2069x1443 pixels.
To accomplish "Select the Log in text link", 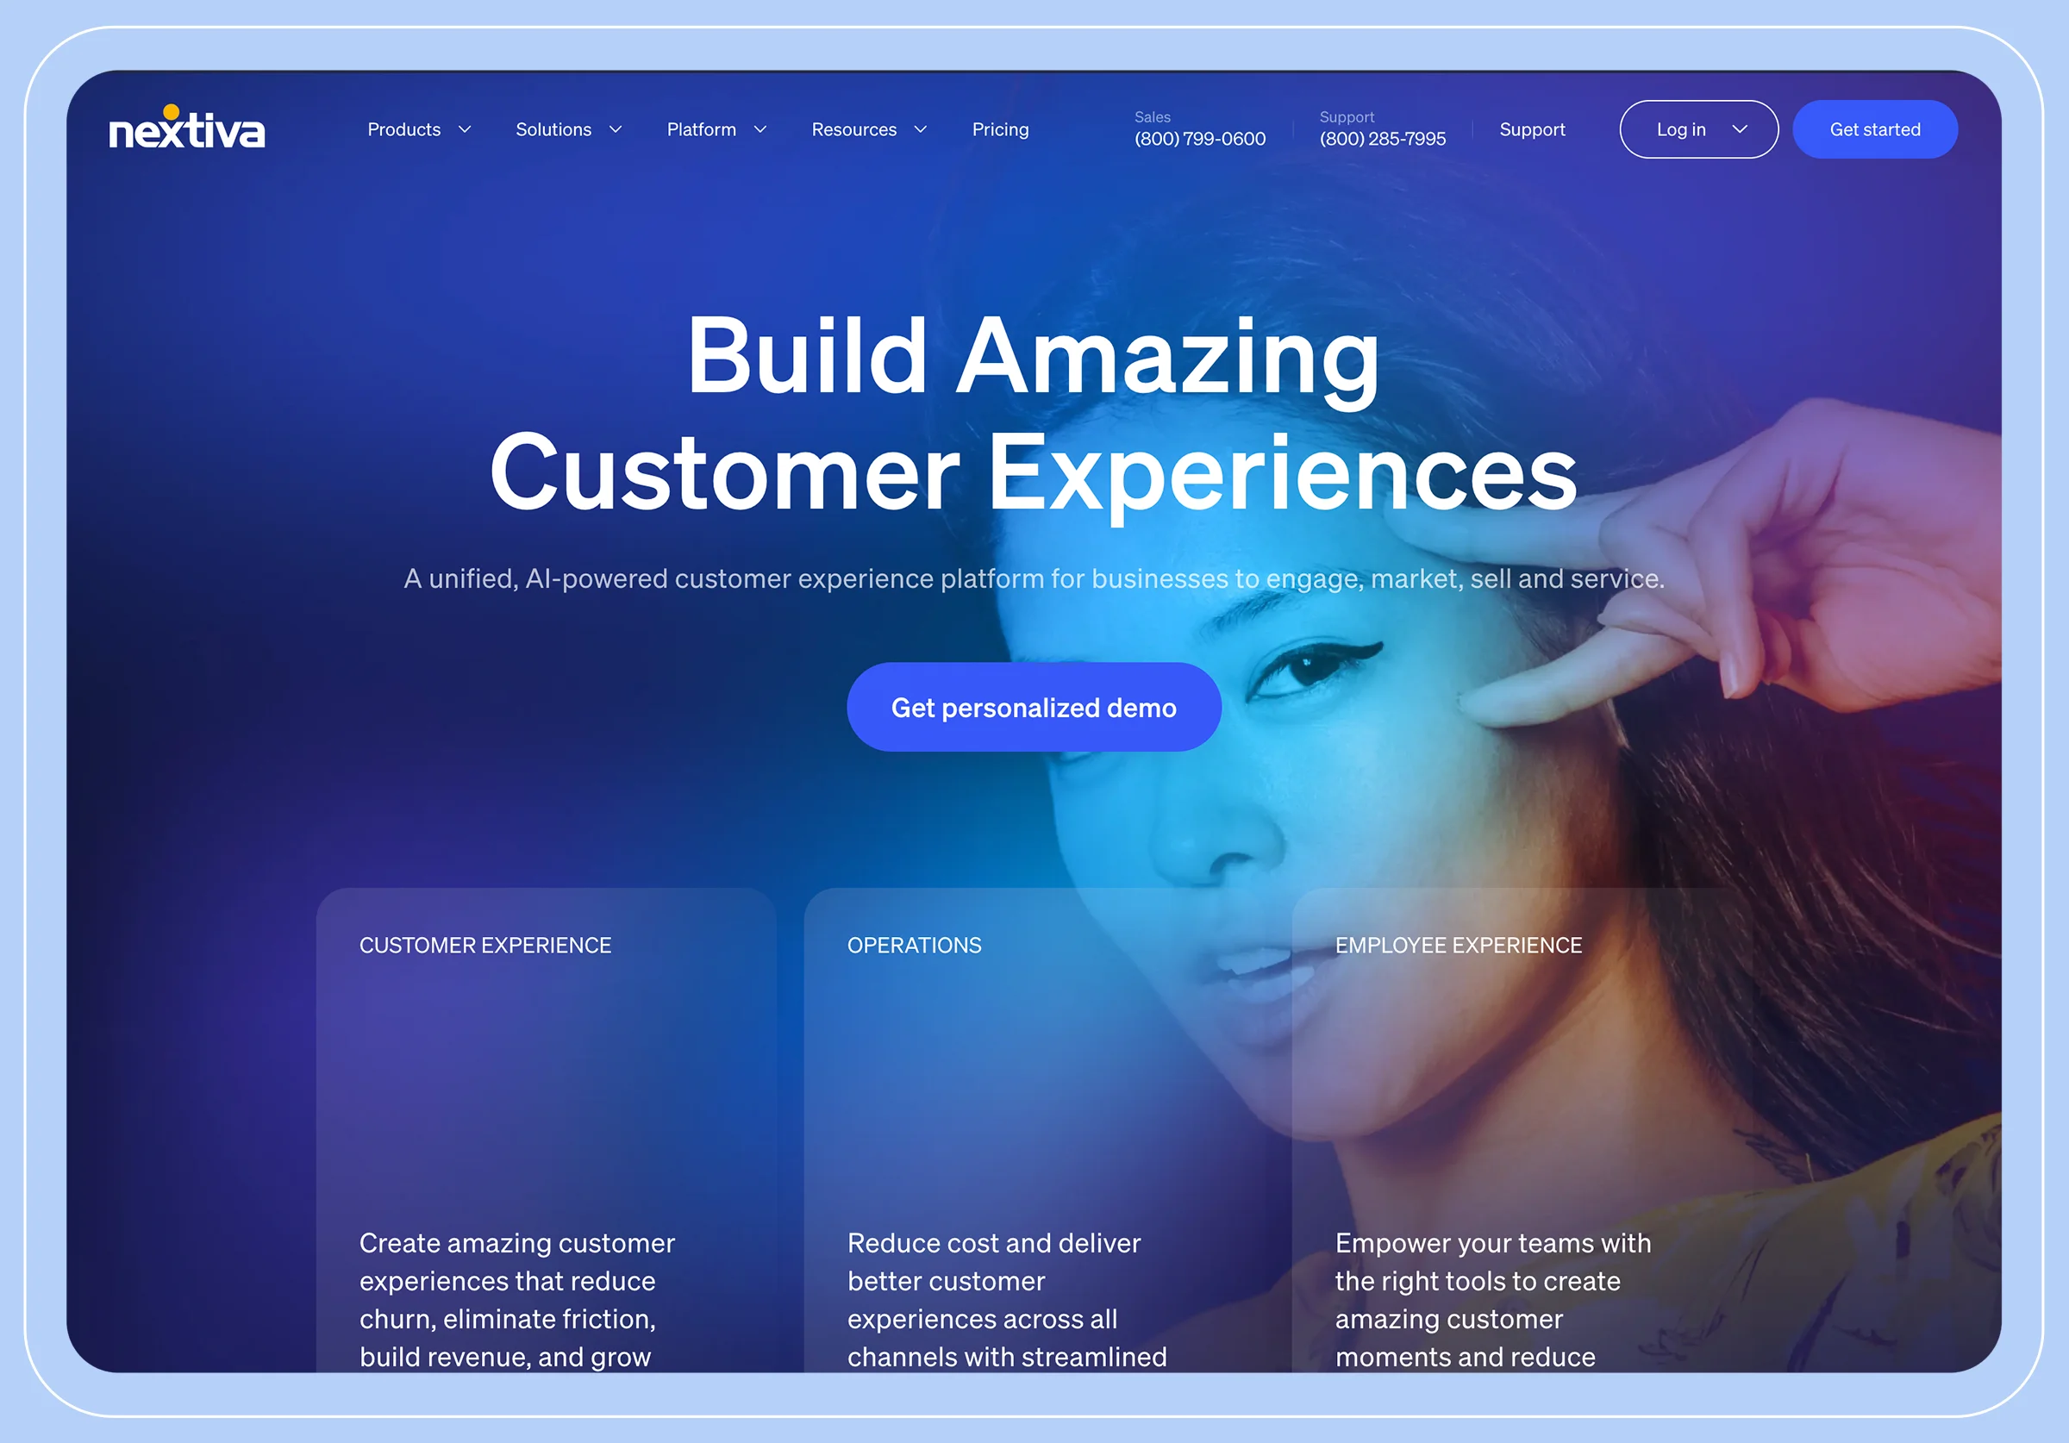I will (x=1681, y=130).
